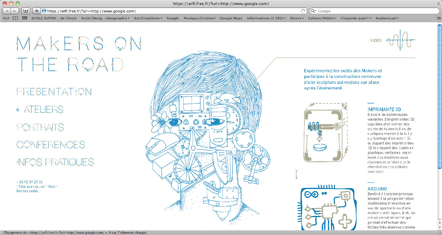Open the Reading List glasses icon

(x=6, y=18)
